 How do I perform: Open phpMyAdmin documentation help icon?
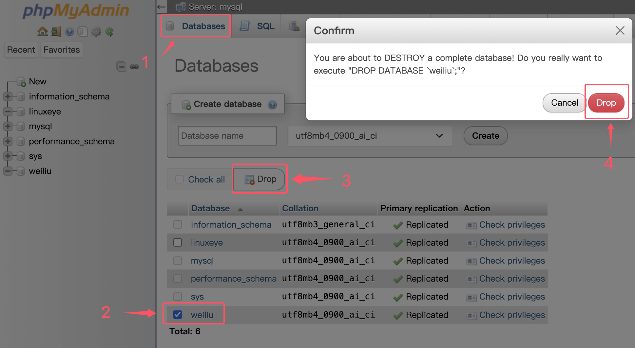click(69, 32)
